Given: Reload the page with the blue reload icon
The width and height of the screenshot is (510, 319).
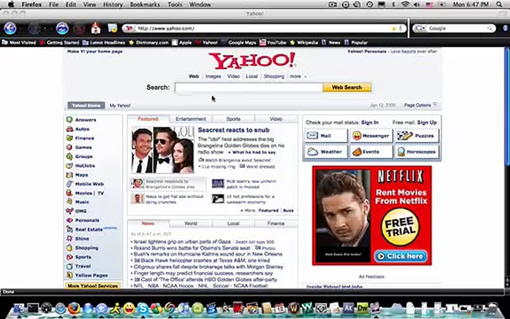Looking at the screenshot, I should pyautogui.click(x=62, y=28).
